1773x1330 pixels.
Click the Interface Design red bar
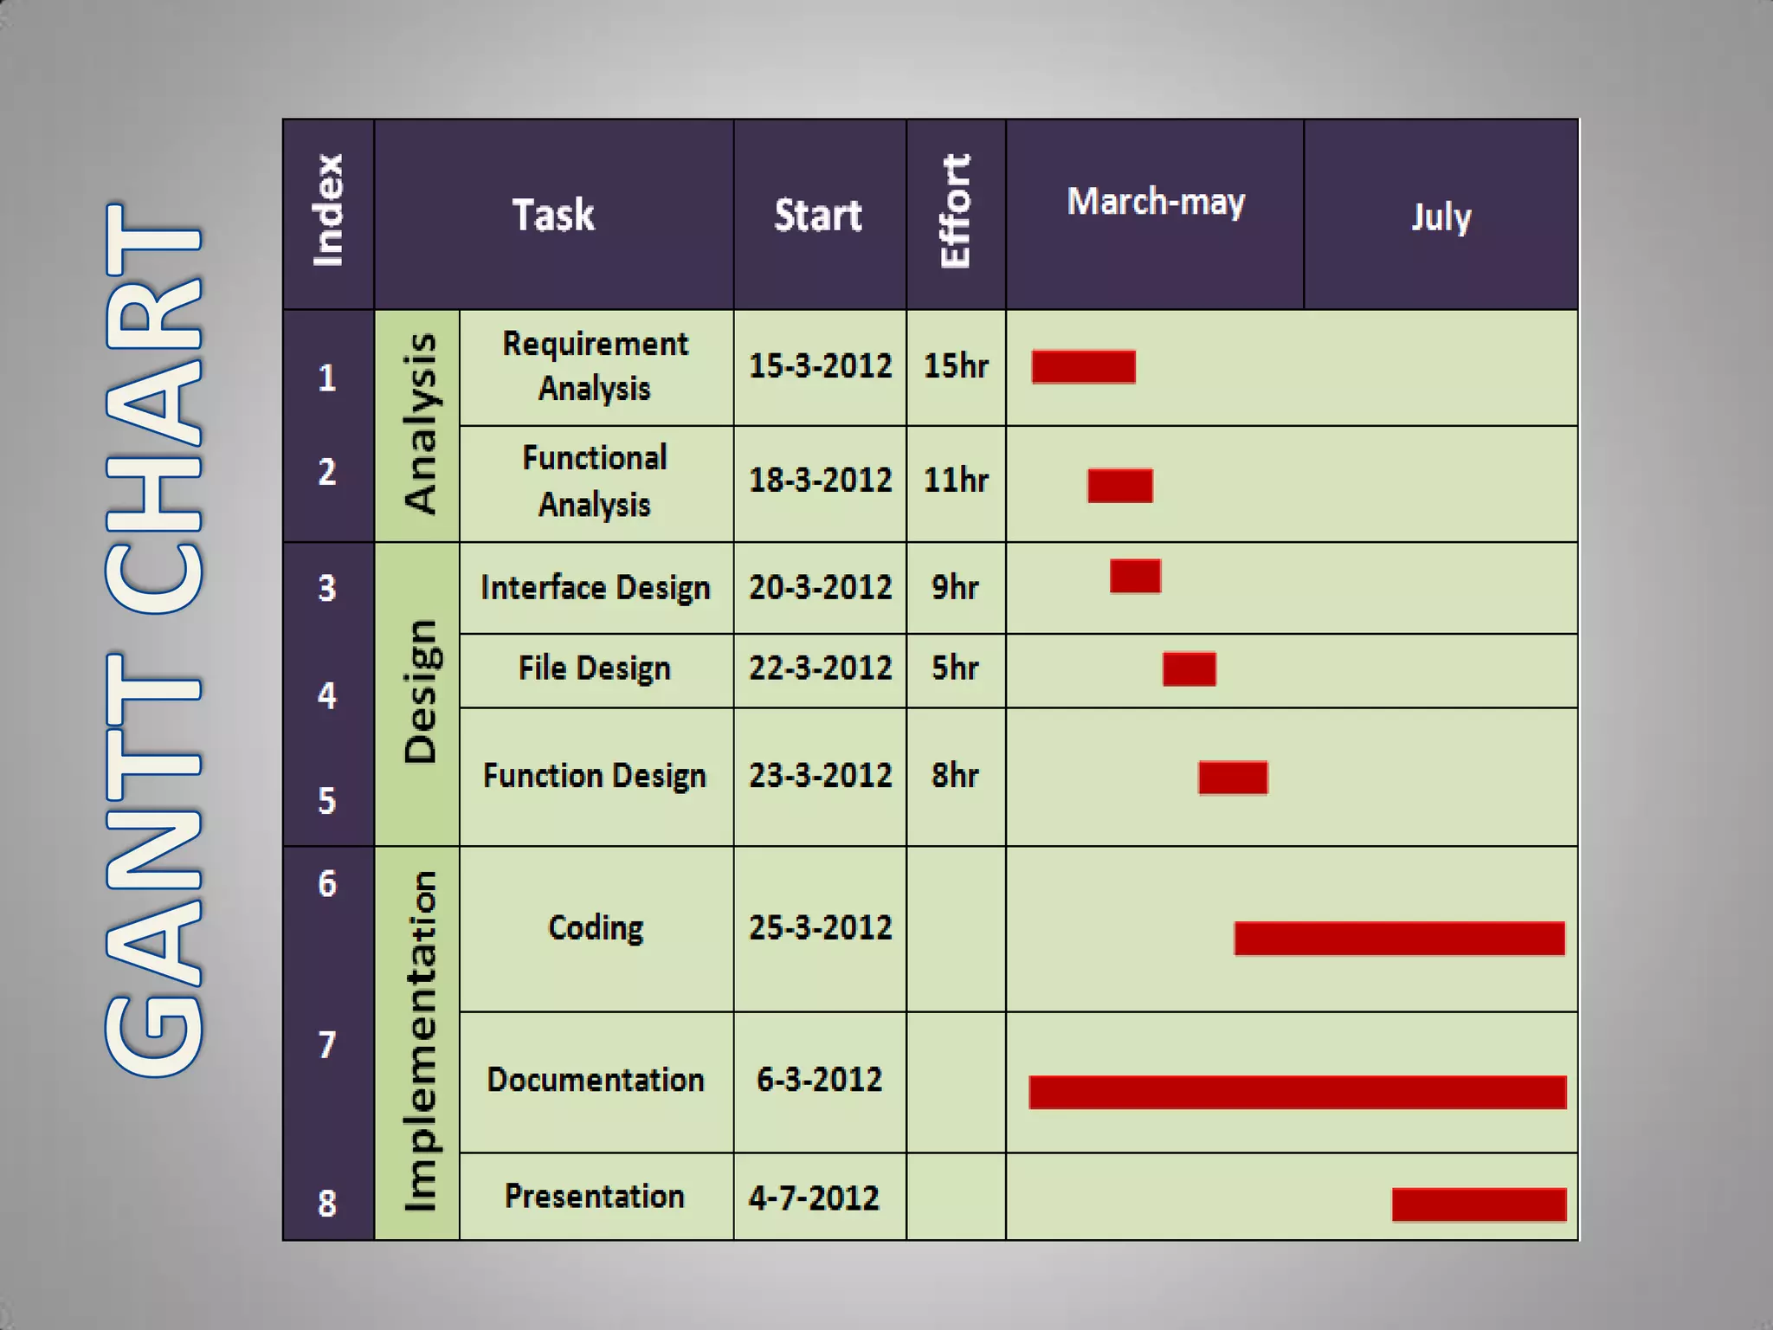tap(1135, 576)
